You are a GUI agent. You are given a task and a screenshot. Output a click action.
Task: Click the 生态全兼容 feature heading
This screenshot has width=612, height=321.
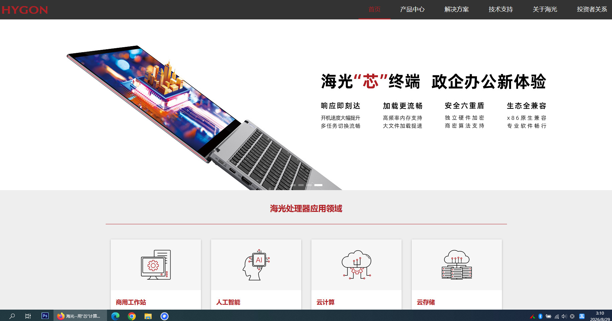tap(527, 106)
